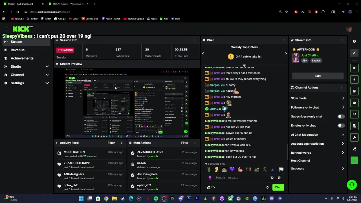This screenshot has height=203, width=361.
Task: Open Stream info three-dot menu
Action: click(x=342, y=40)
